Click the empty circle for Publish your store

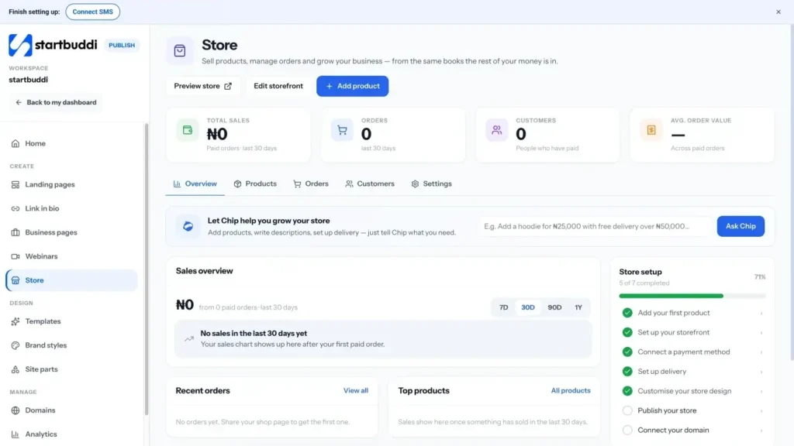point(627,410)
